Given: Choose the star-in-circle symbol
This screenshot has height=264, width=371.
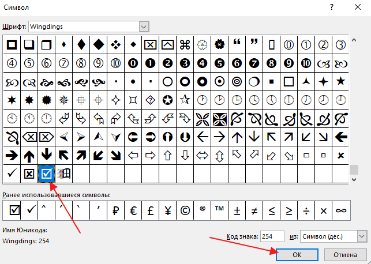Looking at the screenshot, I should click(167, 100).
